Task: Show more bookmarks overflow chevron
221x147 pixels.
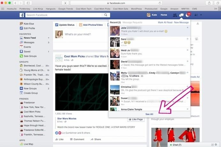Action: [216, 9]
